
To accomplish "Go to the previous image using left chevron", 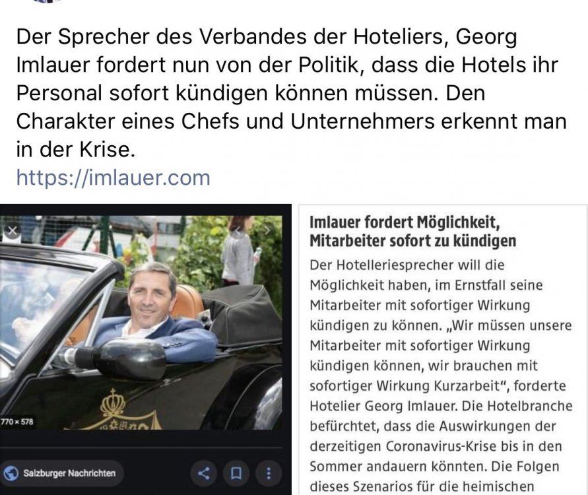I will pos(238,230).
